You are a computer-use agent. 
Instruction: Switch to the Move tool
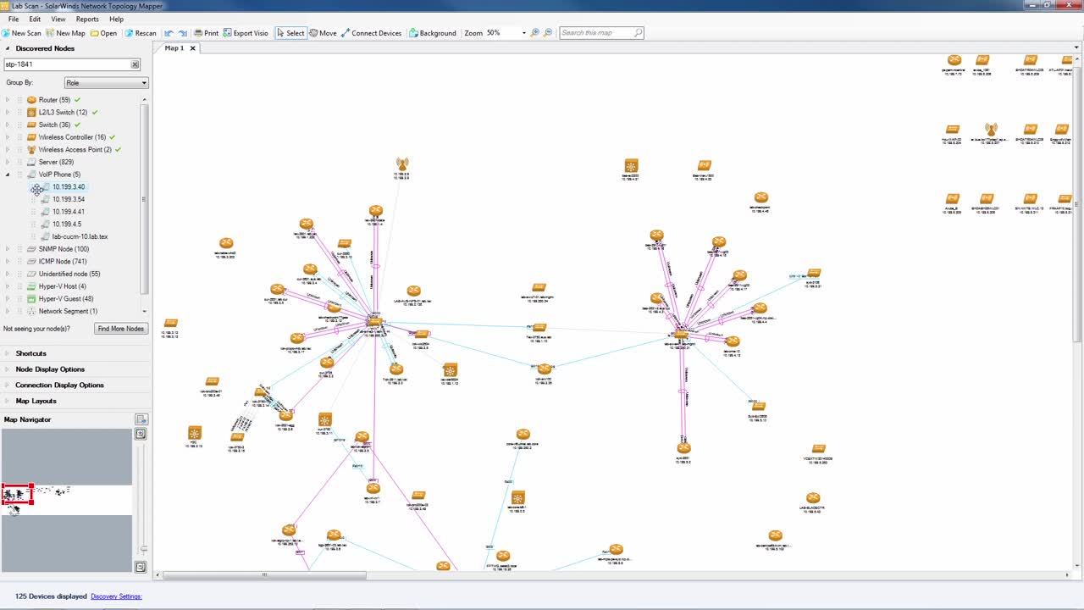click(x=322, y=33)
